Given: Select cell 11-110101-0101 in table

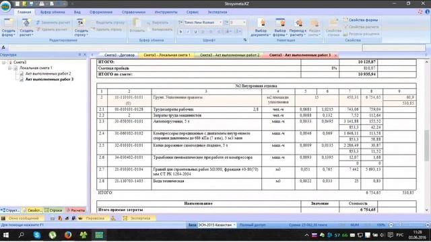Looking at the screenshot, I should tap(129, 100).
